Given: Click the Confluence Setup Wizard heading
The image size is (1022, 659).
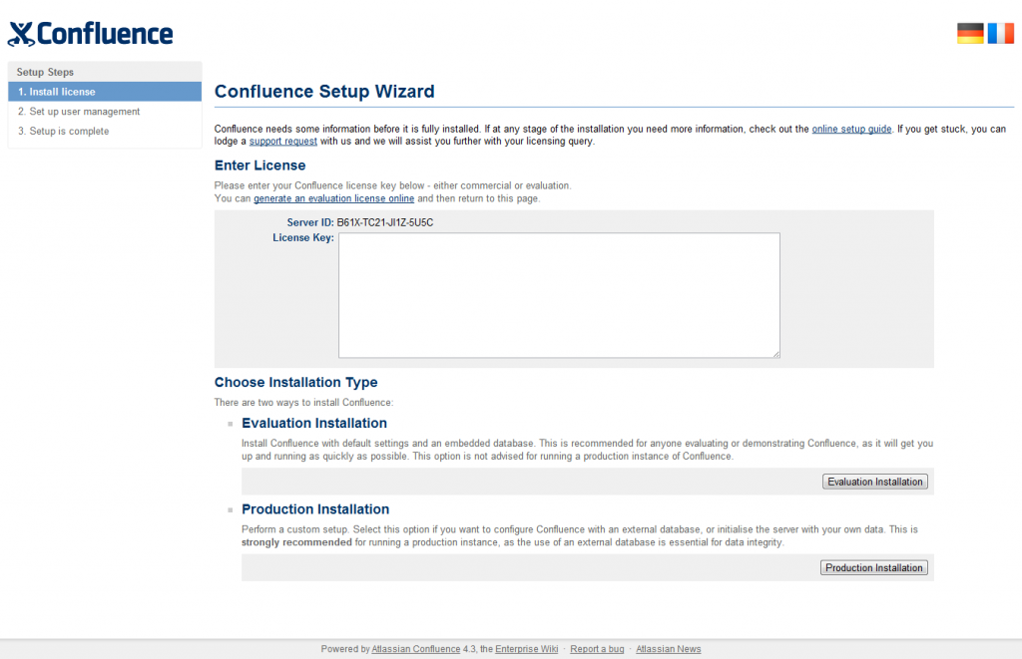Looking at the screenshot, I should [x=324, y=91].
